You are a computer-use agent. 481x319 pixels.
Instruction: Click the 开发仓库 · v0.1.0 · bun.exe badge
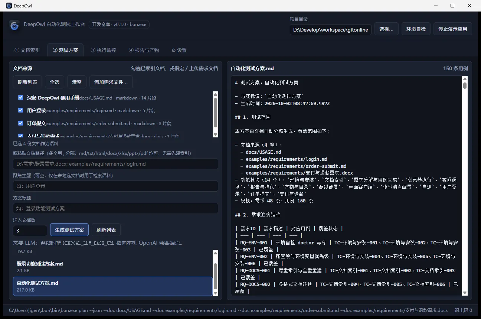click(x=119, y=25)
